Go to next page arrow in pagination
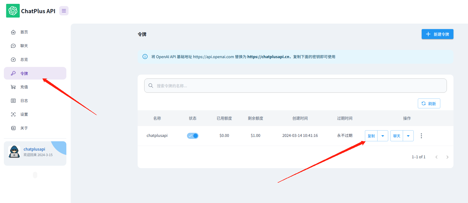468x203 pixels. (447, 157)
